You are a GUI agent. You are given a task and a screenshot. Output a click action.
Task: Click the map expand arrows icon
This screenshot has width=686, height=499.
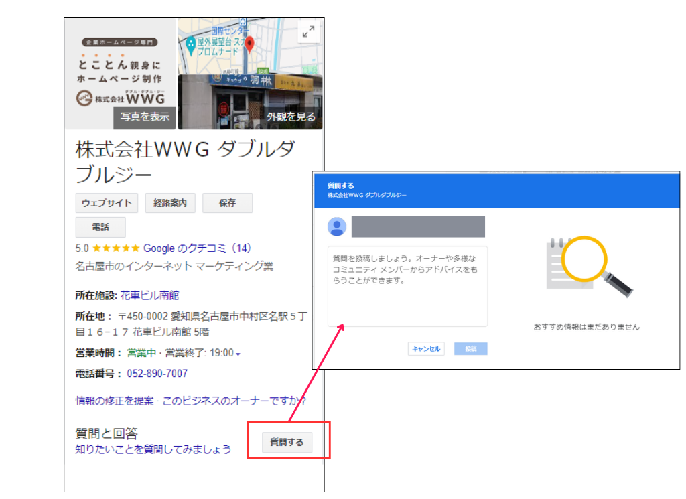(307, 31)
